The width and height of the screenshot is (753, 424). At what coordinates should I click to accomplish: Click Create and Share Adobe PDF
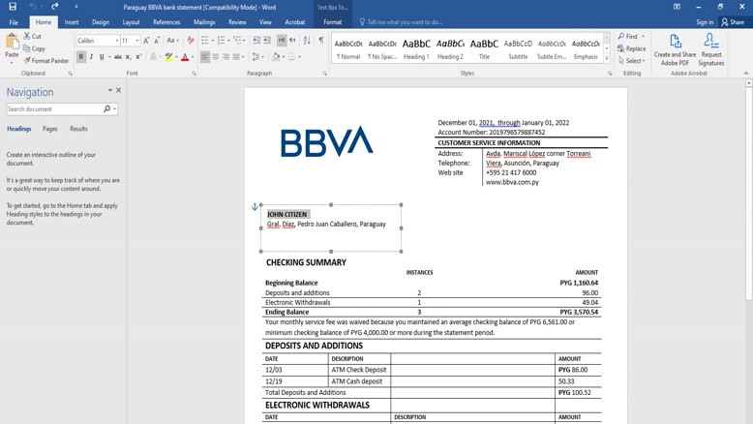click(x=675, y=49)
